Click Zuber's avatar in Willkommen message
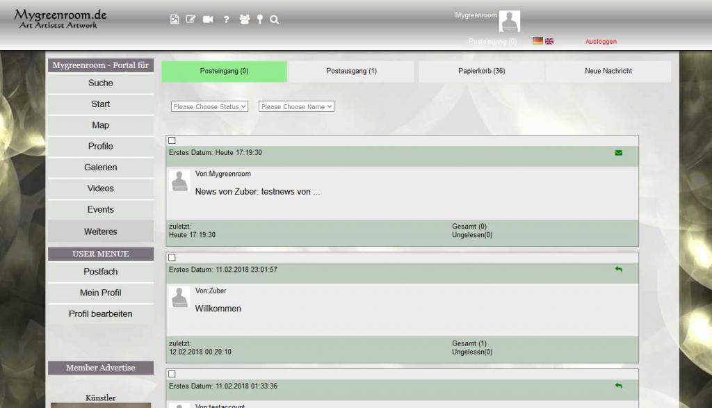This screenshot has height=408, width=712. [179, 297]
